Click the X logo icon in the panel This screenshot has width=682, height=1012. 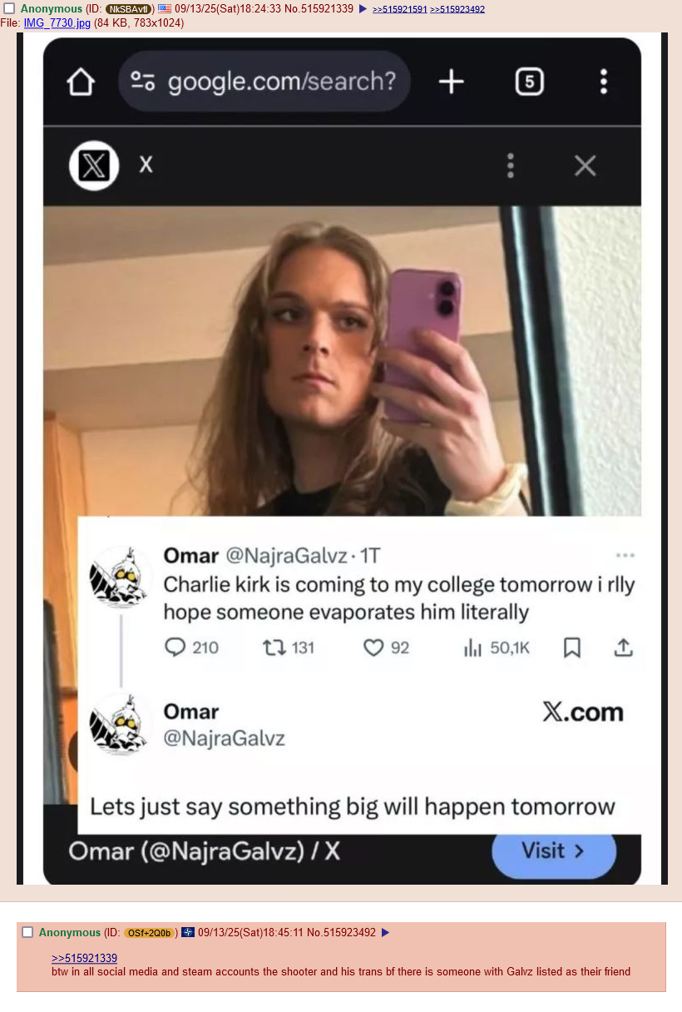pyautogui.click(x=93, y=166)
